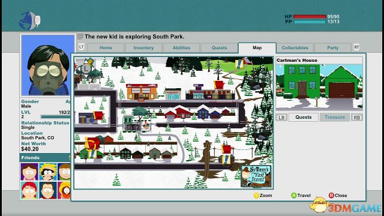
Task: Click the red HP bar
Action: pyautogui.click(x=310, y=17)
